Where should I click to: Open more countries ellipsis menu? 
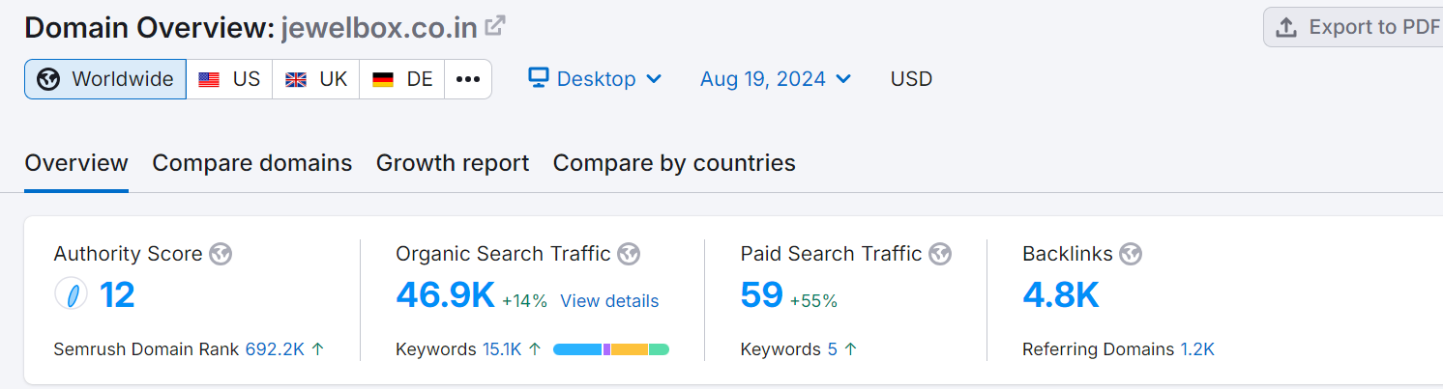pyautogui.click(x=468, y=79)
